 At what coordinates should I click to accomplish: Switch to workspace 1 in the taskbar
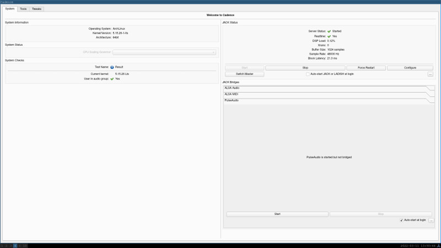pyautogui.click(x=2, y=246)
